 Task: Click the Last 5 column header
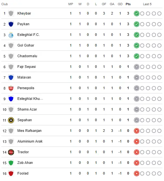[147, 4]
